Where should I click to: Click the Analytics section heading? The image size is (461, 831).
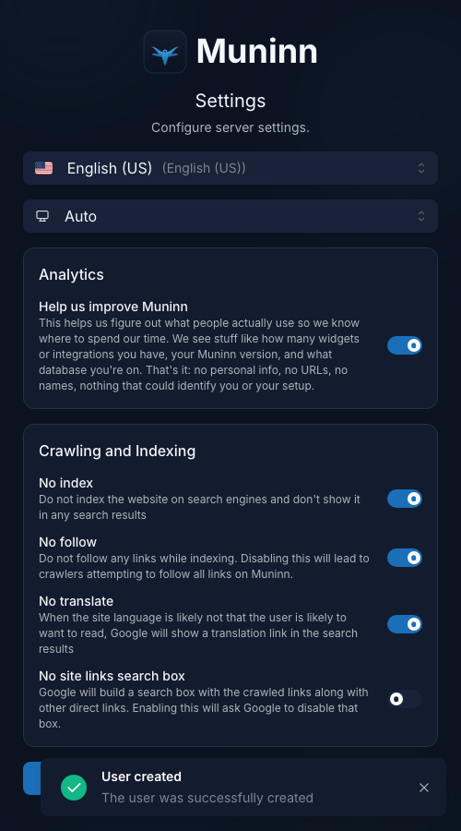(71, 274)
